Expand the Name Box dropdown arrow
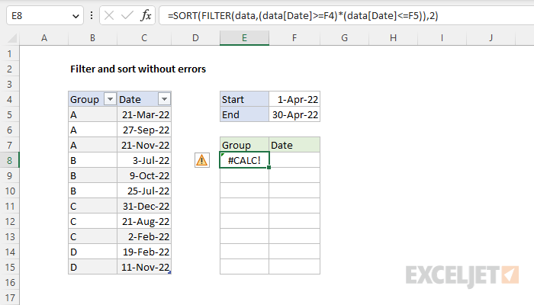This screenshot has height=305, width=534. point(76,16)
